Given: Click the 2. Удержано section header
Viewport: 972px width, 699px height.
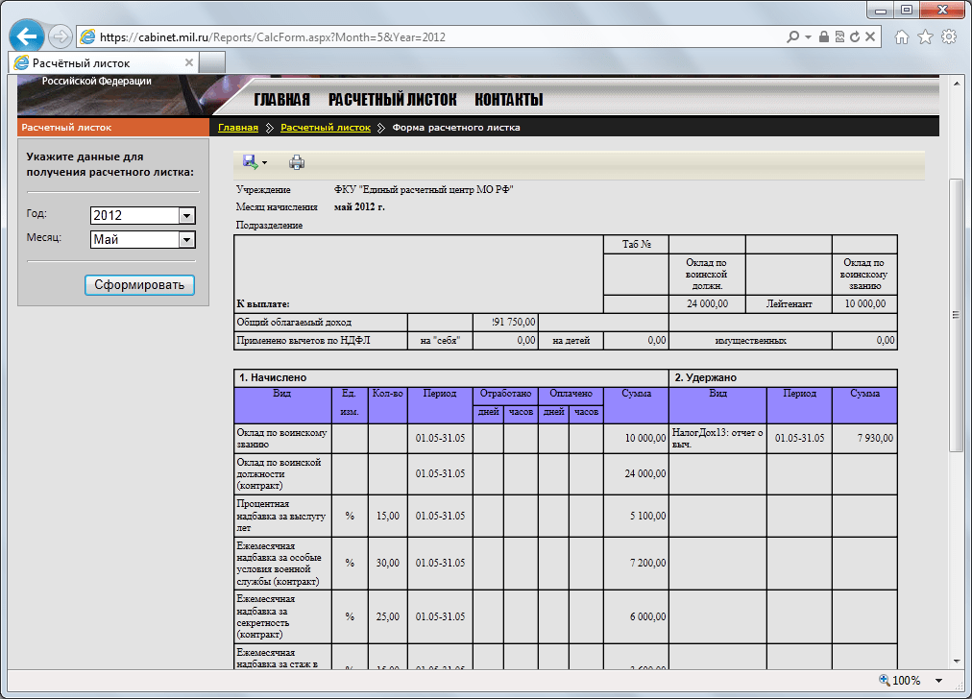Looking at the screenshot, I should coord(784,377).
